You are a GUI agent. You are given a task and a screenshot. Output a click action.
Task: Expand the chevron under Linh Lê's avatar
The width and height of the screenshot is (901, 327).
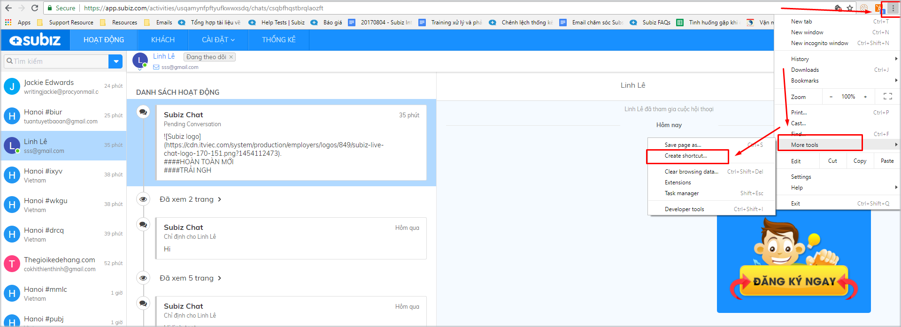[140, 70]
